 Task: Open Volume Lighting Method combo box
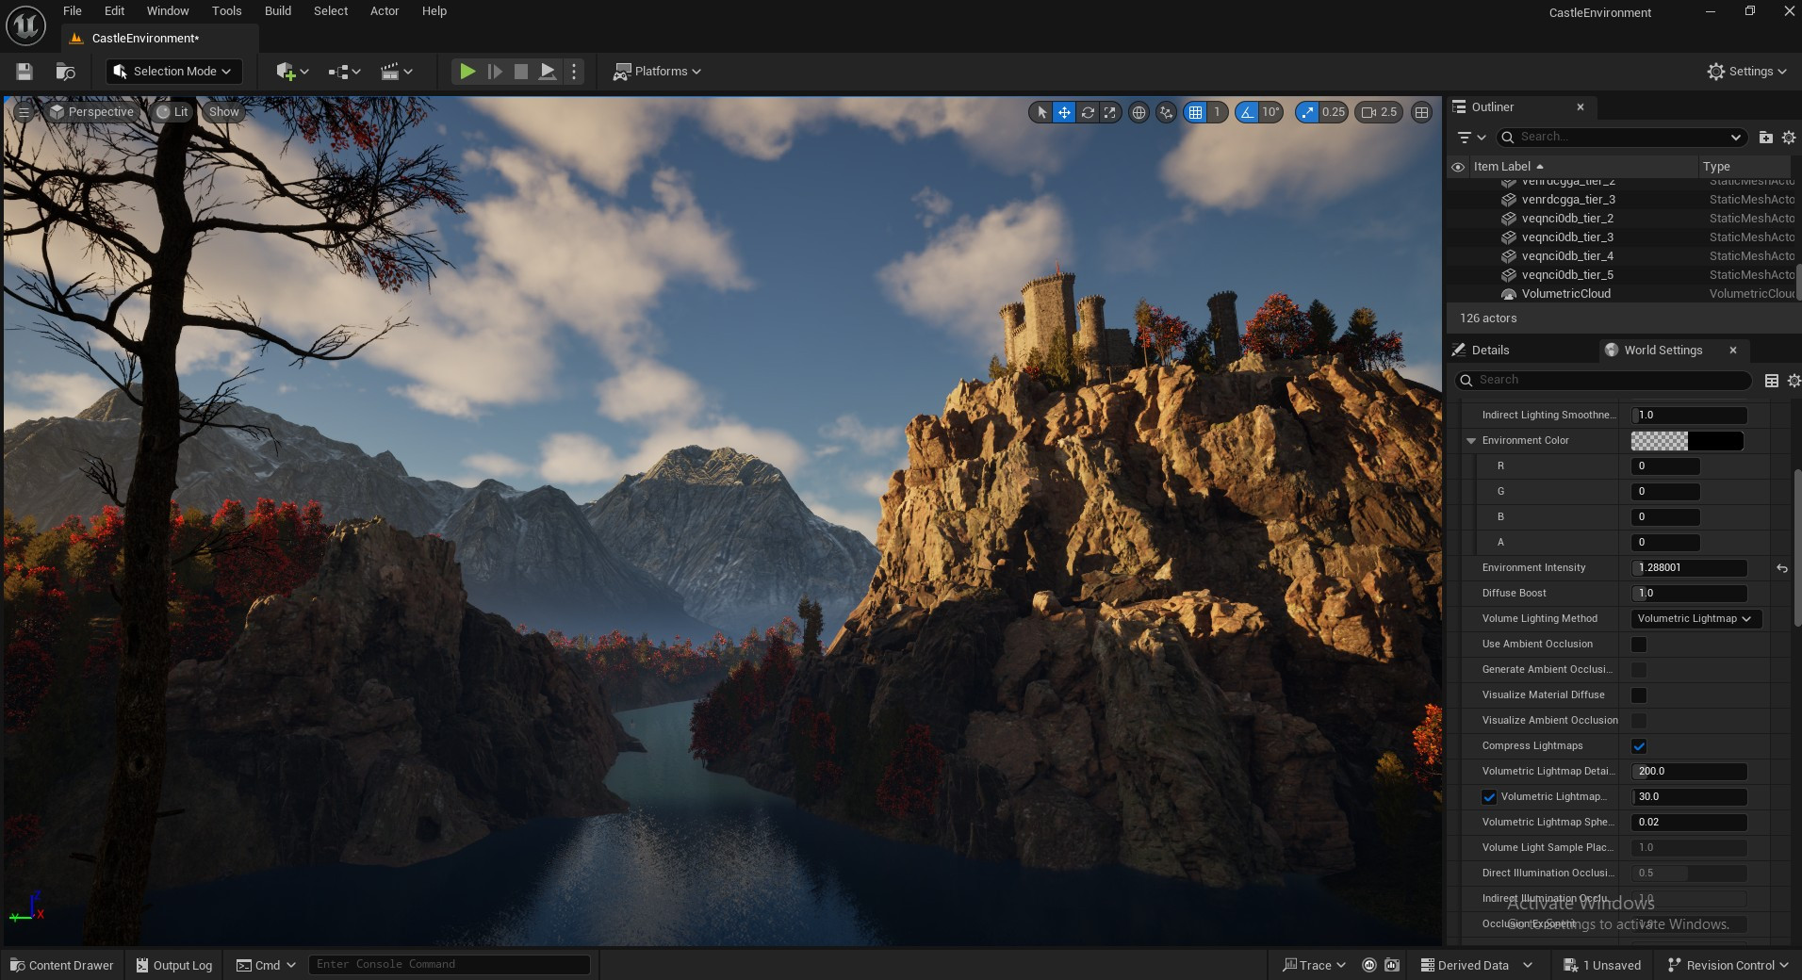pyautogui.click(x=1696, y=619)
